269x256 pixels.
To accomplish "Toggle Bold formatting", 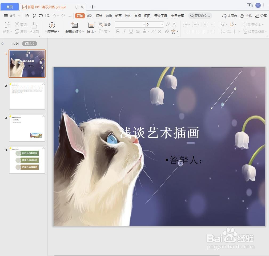I will 118,31.
